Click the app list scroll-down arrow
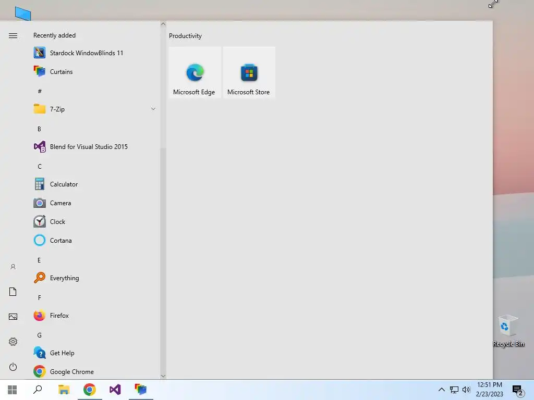The width and height of the screenshot is (534, 400). [163, 376]
